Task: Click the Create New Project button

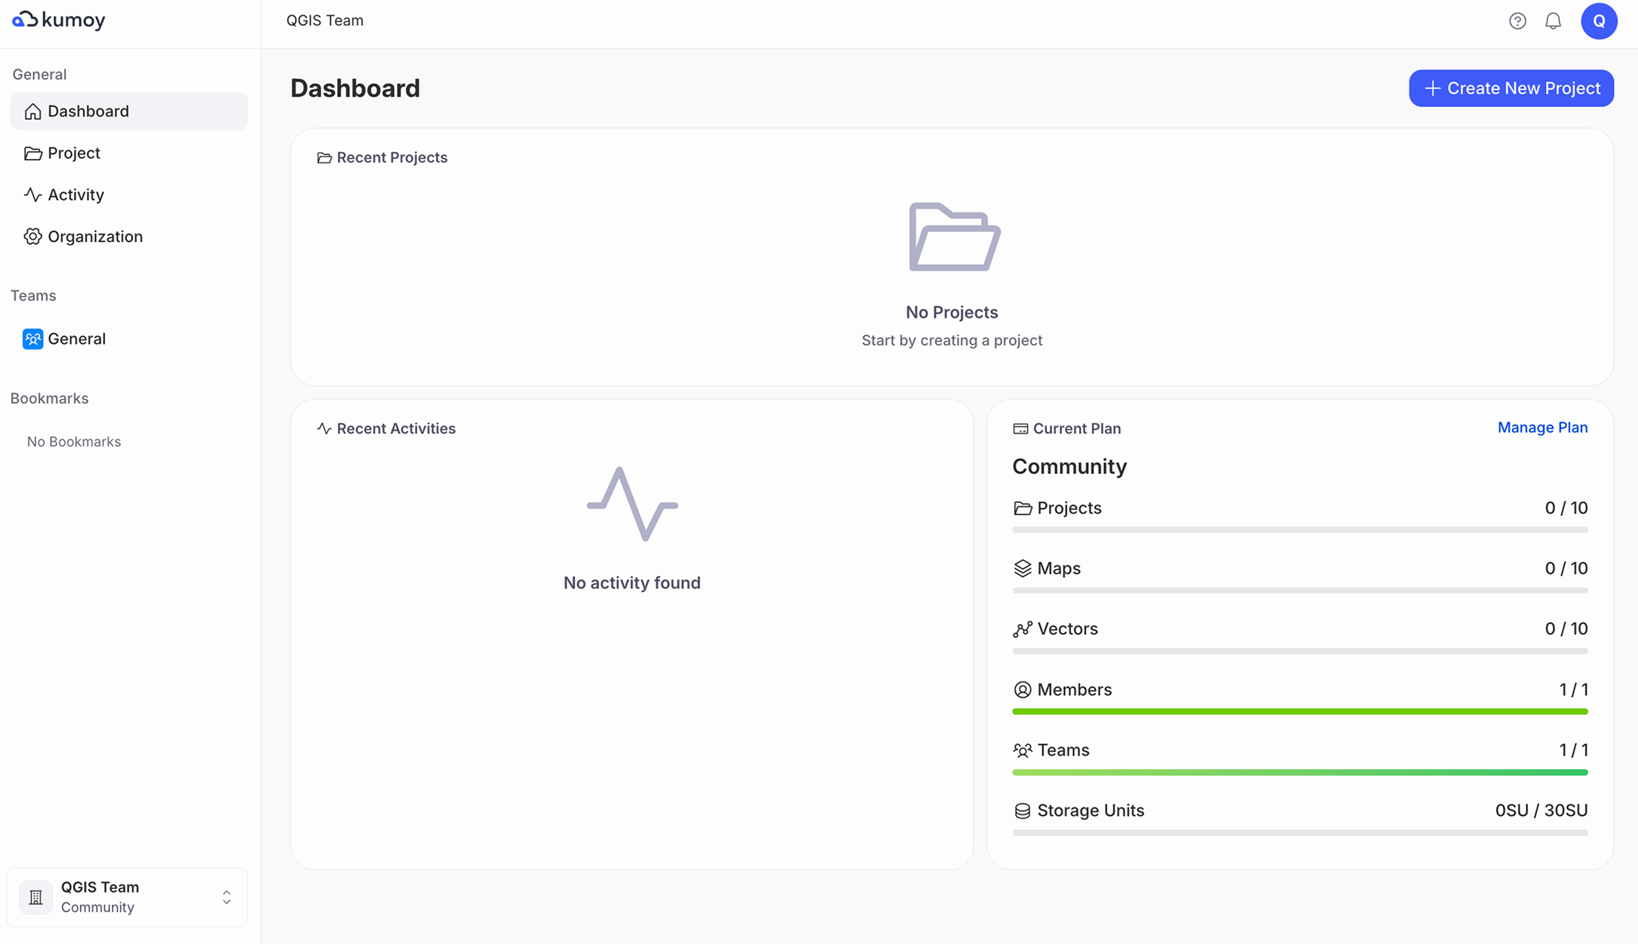Action: point(1511,88)
